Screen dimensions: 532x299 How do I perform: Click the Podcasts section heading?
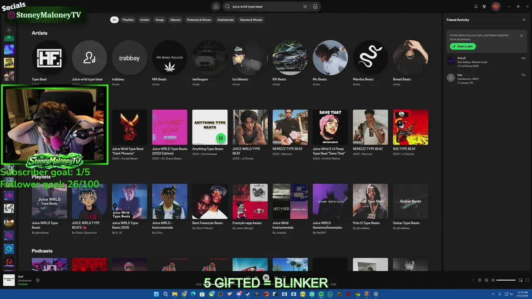[x=42, y=251]
